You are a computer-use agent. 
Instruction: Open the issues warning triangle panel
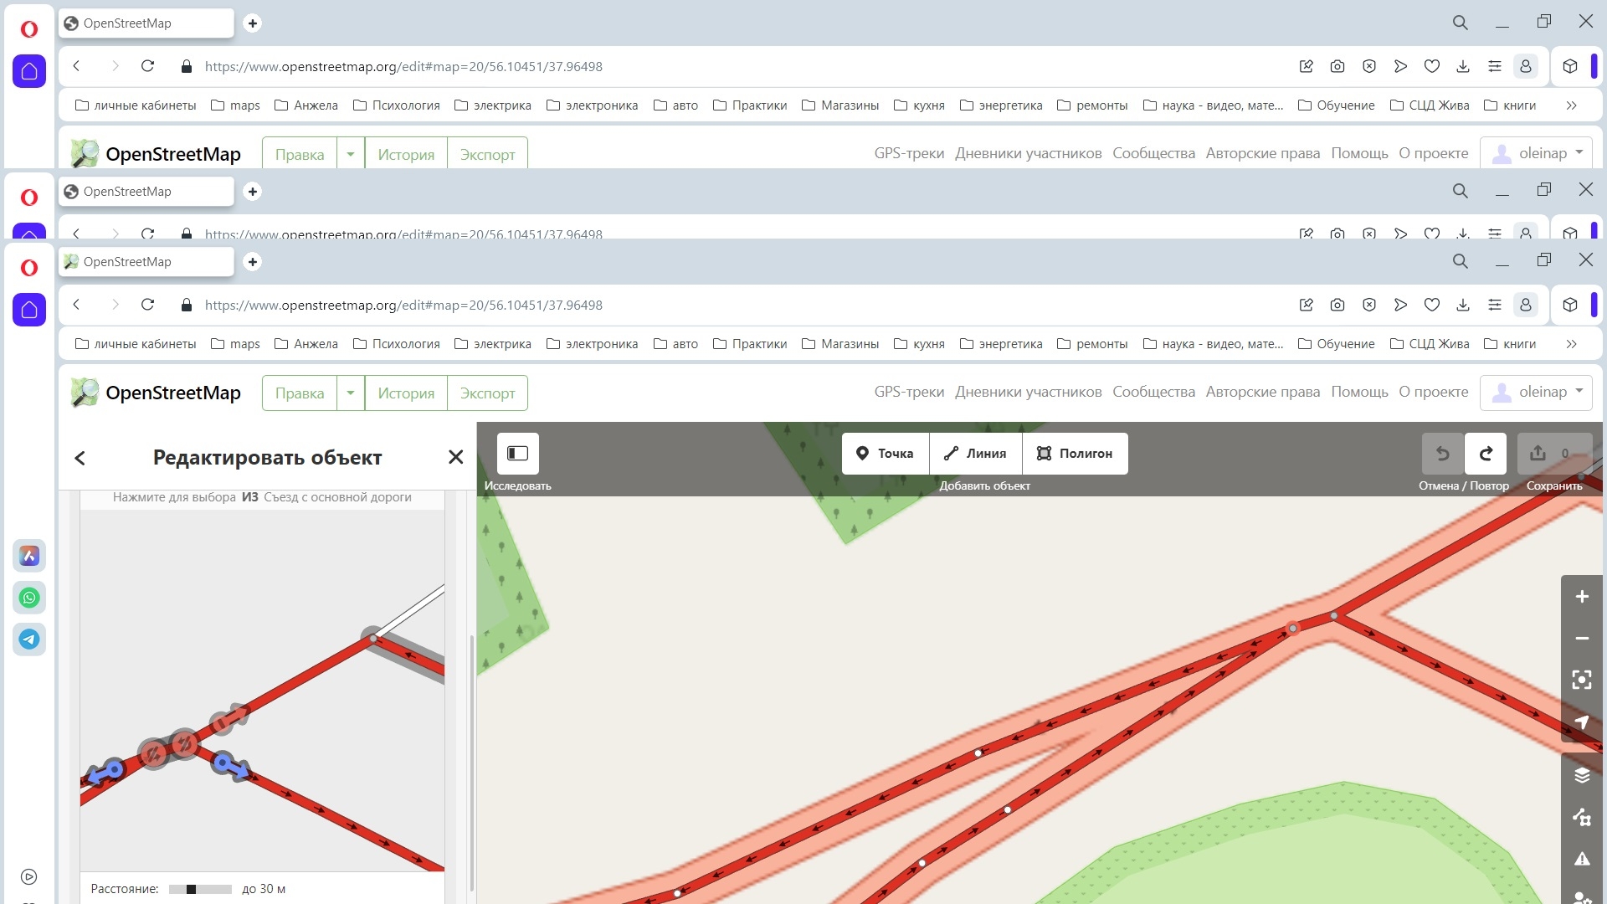point(1581,859)
